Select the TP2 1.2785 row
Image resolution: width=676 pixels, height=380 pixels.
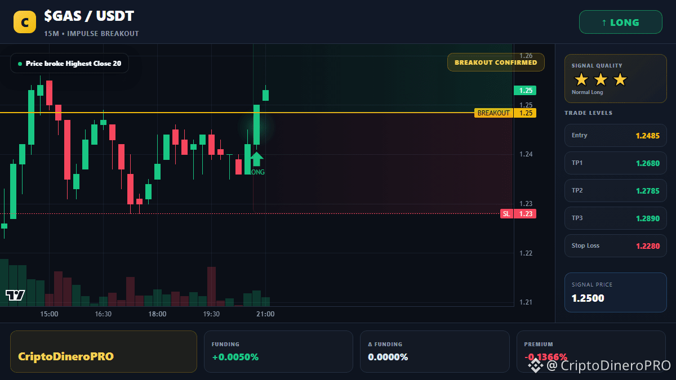tap(615, 191)
